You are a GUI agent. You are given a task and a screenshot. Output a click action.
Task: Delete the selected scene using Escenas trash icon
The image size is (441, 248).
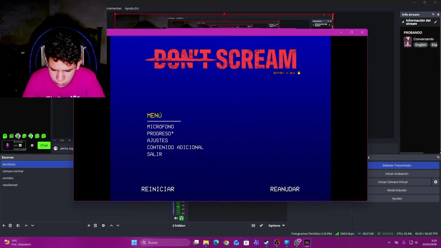coord(10,226)
